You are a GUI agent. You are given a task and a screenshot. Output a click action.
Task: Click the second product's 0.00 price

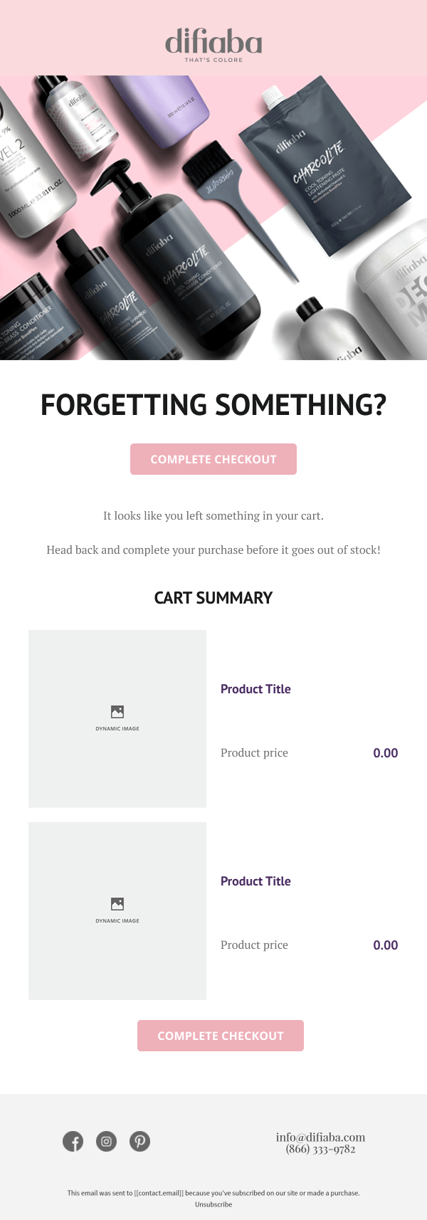(385, 945)
